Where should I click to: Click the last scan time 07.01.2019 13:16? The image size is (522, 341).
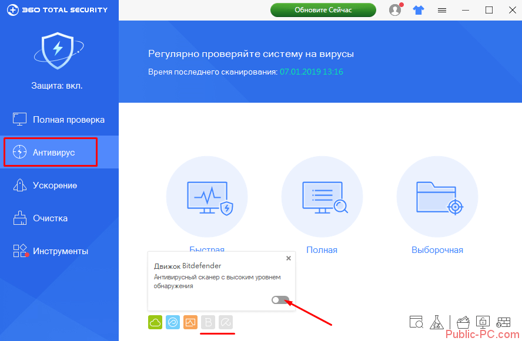coord(312,72)
